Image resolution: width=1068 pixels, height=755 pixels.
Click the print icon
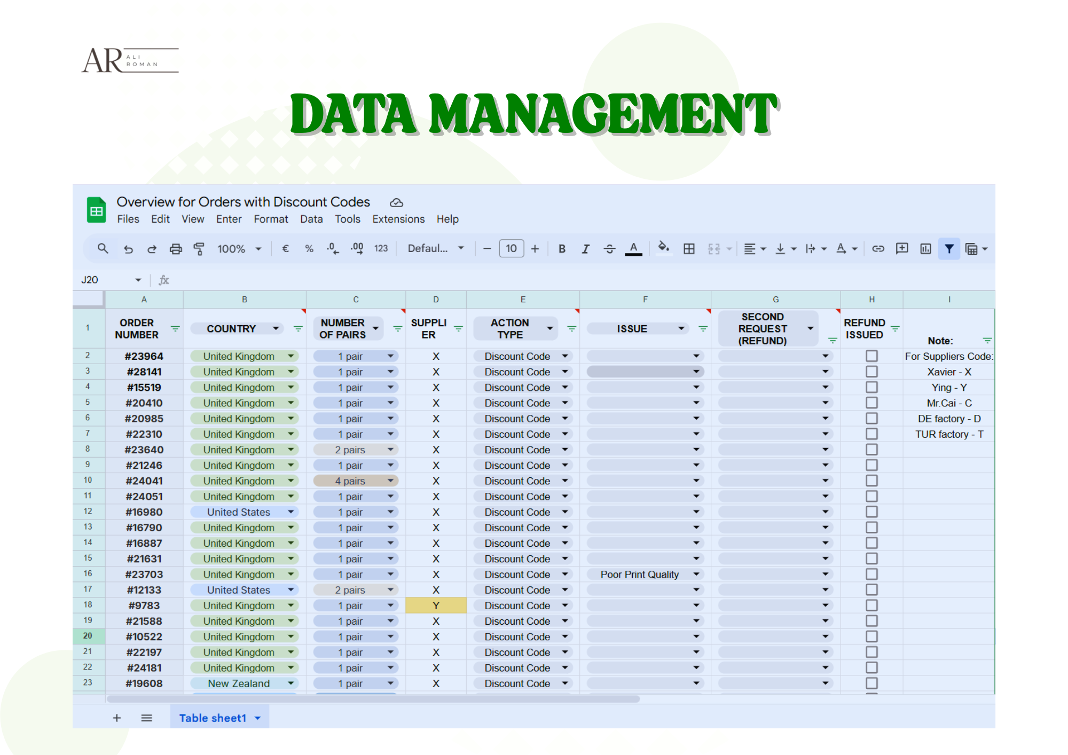click(176, 249)
